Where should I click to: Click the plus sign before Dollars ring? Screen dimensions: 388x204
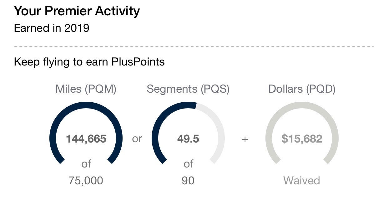point(245,139)
